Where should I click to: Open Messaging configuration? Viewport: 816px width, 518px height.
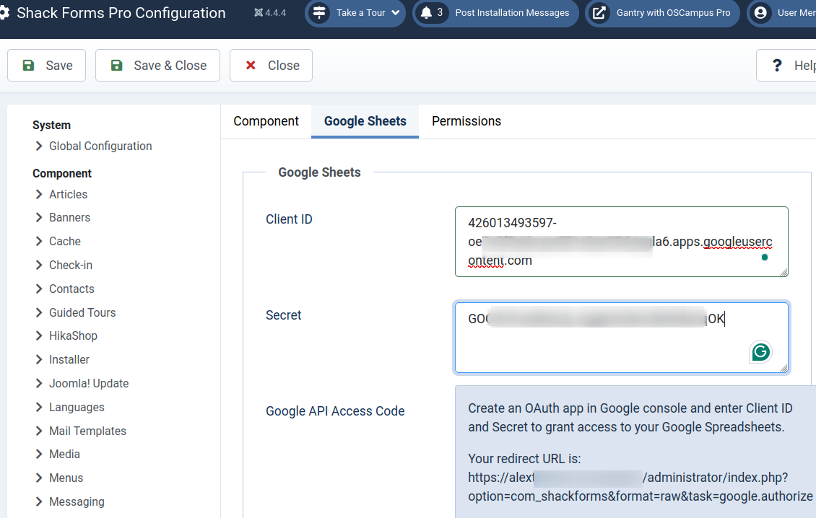click(77, 502)
